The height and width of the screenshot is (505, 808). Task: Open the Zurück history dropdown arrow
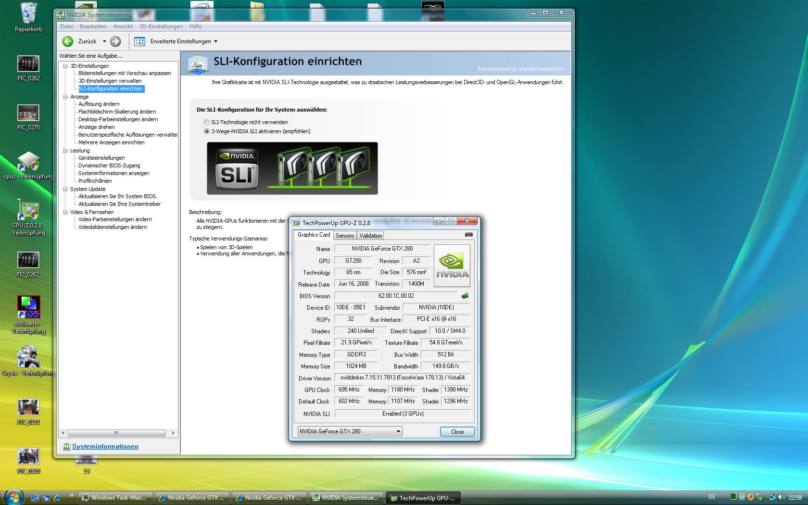click(104, 41)
